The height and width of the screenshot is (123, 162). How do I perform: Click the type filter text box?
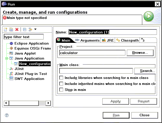click(x=24, y=37)
